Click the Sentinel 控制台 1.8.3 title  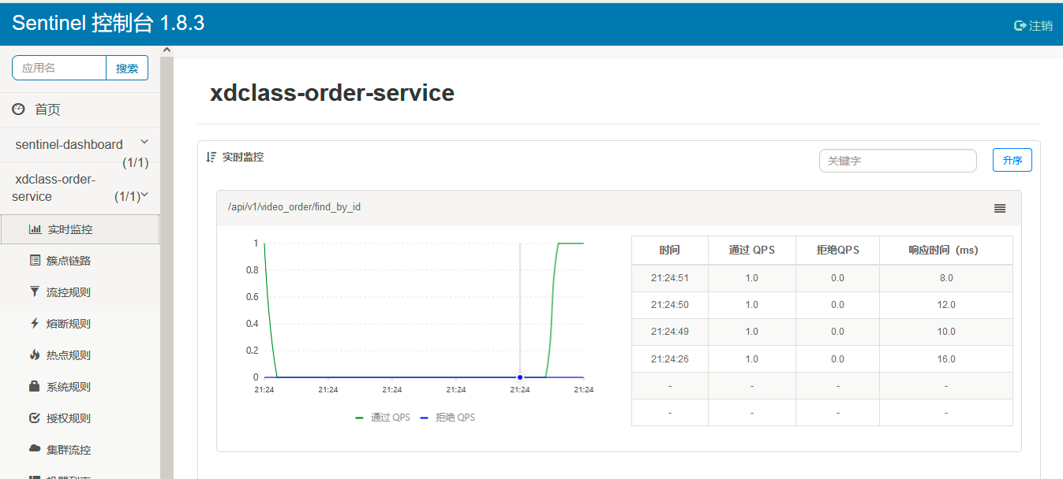pyautogui.click(x=108, y=23)
